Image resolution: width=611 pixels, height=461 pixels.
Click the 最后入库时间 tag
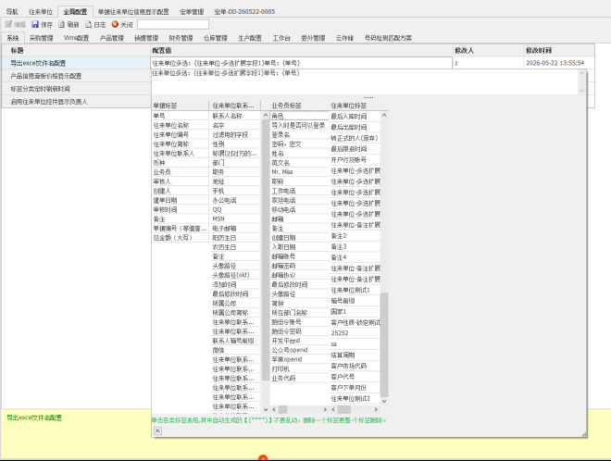355,116
